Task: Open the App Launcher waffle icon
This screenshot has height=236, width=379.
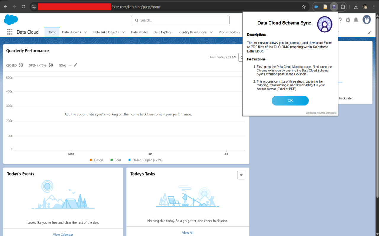Action: coord(10,32)
